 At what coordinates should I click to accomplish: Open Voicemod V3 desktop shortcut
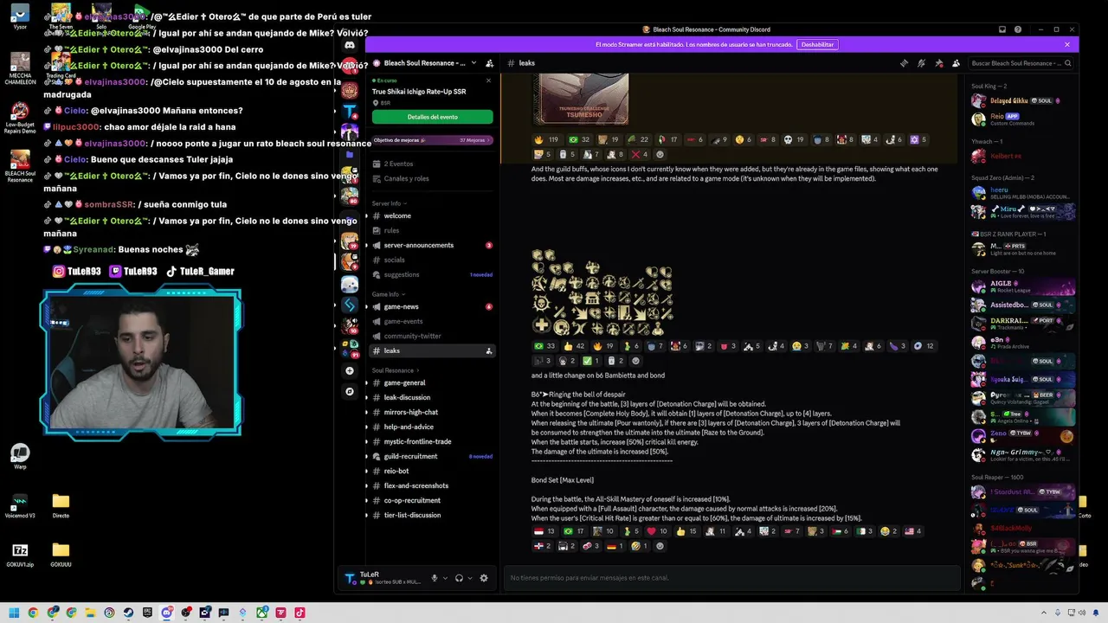[20, 504]
